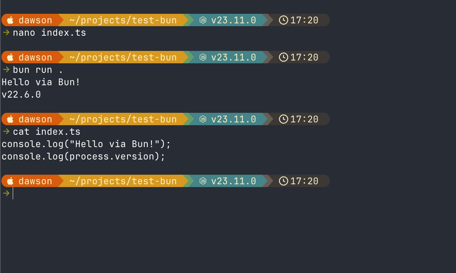
Task: Click the v23.11.0 segment in last prompt
Action: 234,181
